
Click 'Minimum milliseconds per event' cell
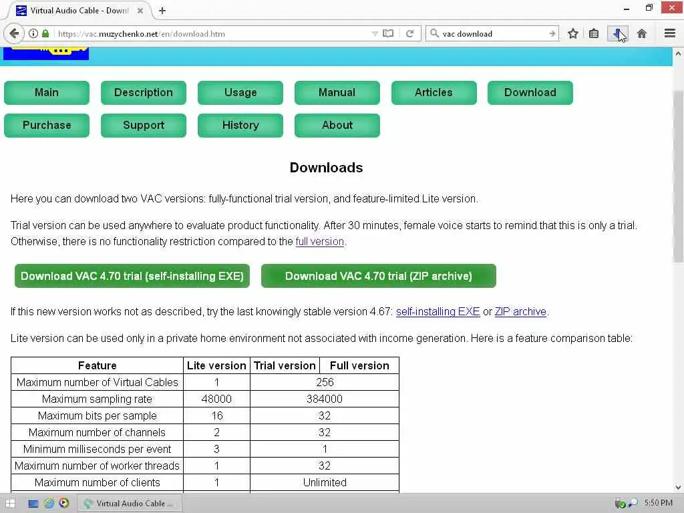click(98, 449)
